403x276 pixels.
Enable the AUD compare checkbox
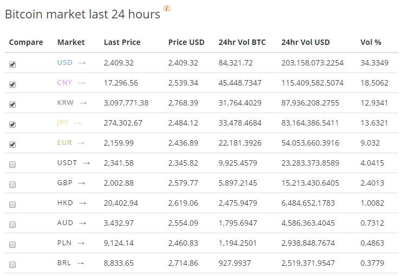(x=12, y=225)
